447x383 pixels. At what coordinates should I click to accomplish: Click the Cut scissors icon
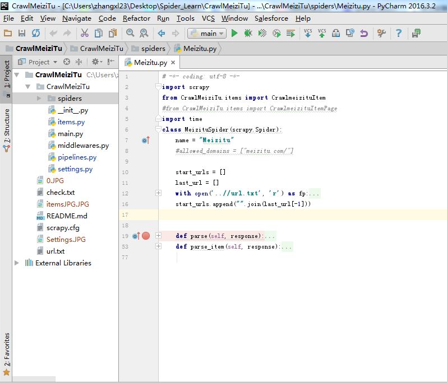click(x=85, y=34)
